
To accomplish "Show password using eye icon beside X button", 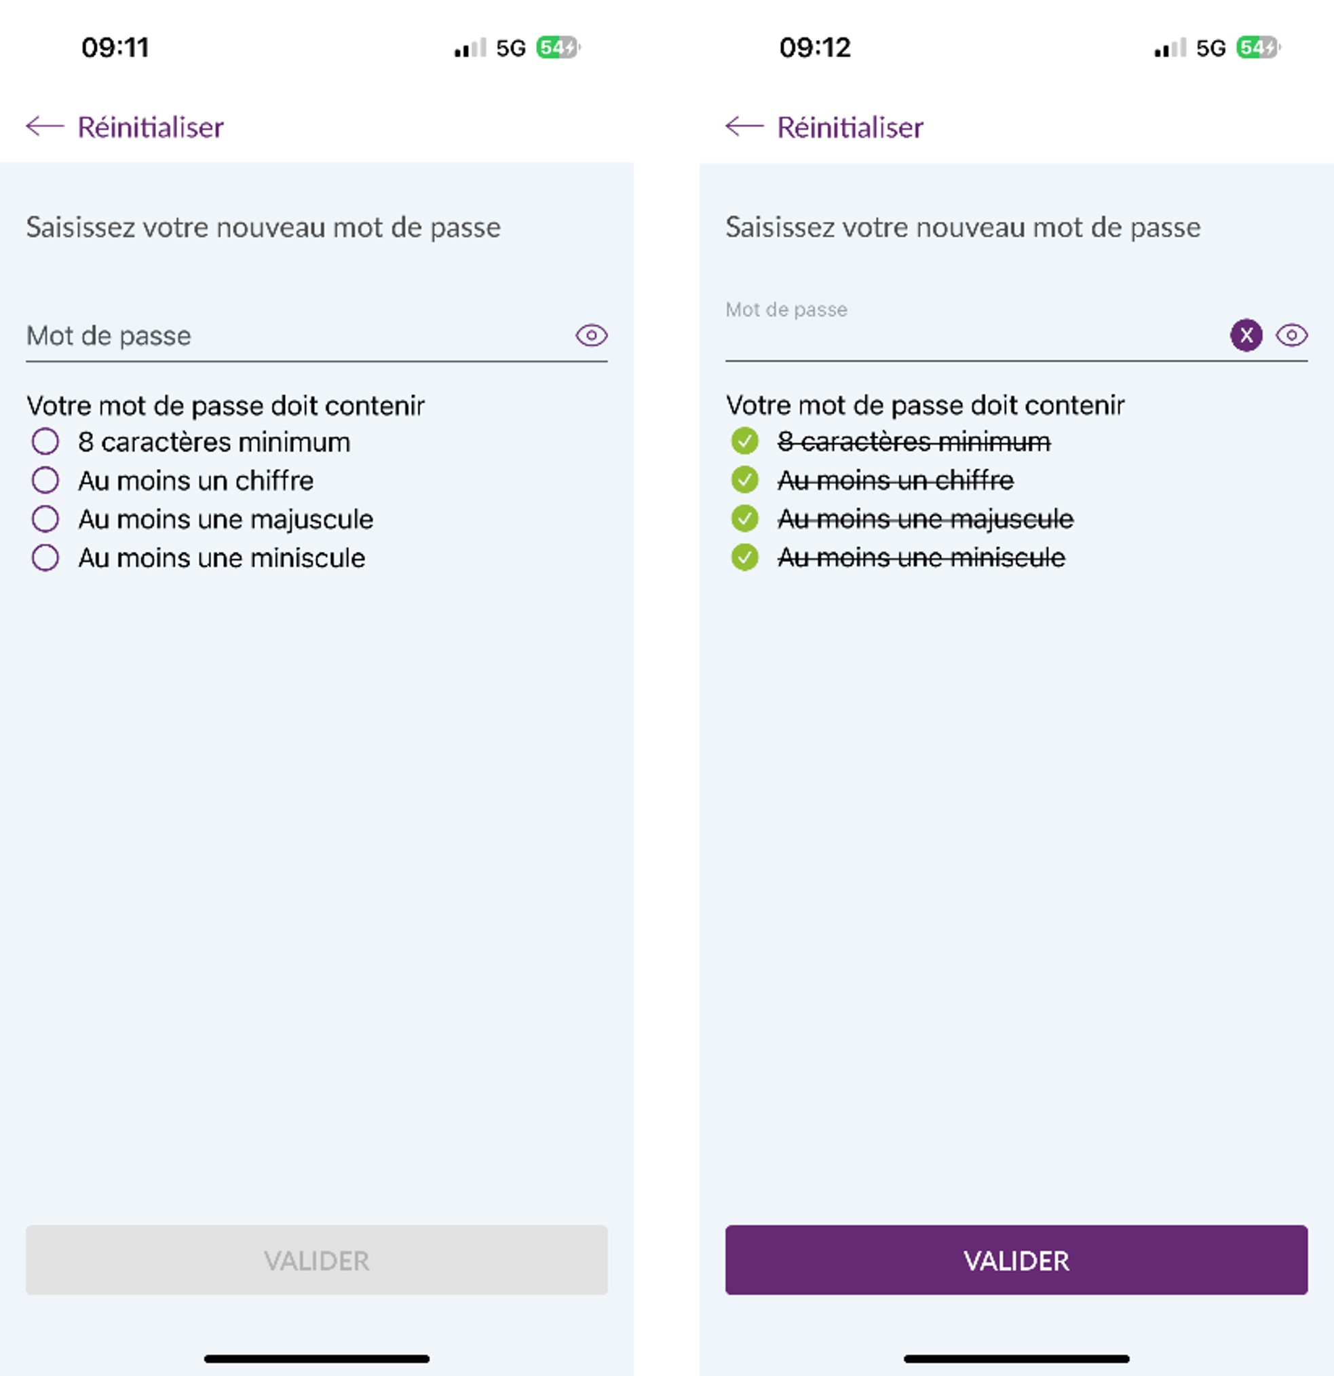I will [1291, 335].
